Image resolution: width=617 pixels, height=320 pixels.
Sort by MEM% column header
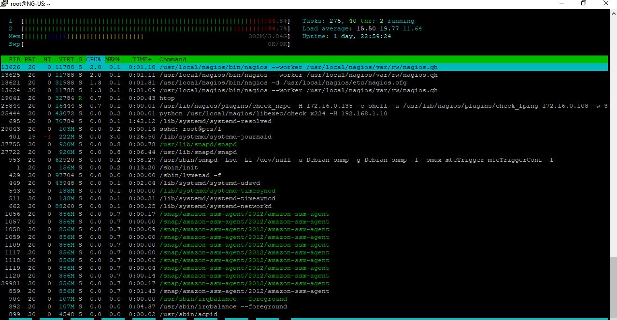[x=113, y=59]
